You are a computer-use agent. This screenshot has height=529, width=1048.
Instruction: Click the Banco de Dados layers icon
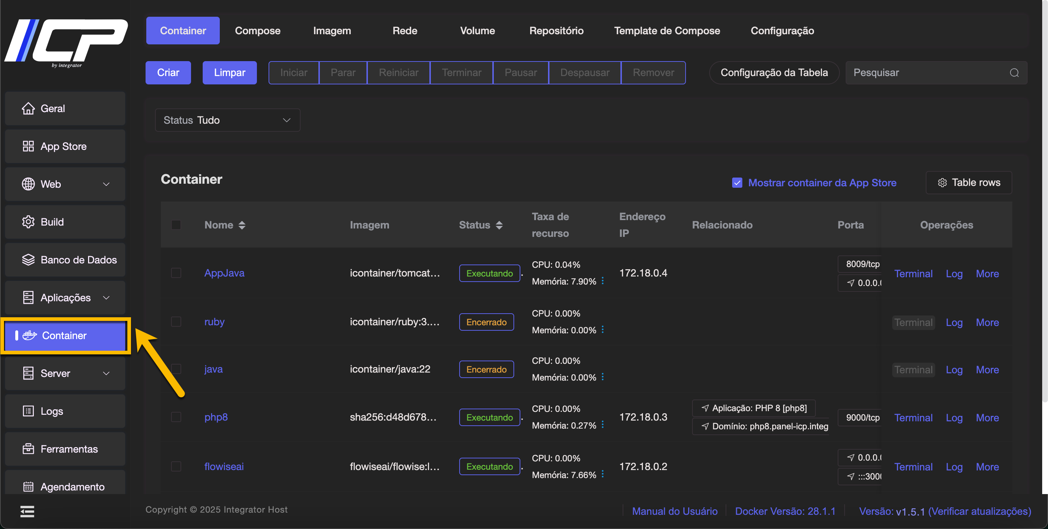(x=28, y=260)
